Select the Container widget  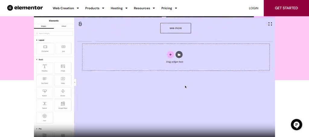click(45, 48)
